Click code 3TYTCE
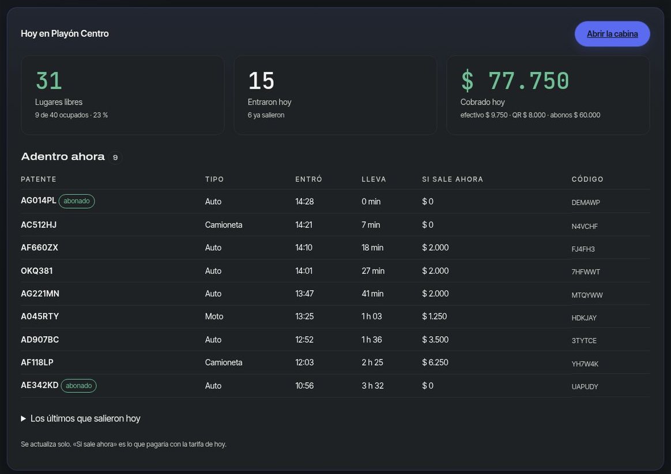 point(584,340)
